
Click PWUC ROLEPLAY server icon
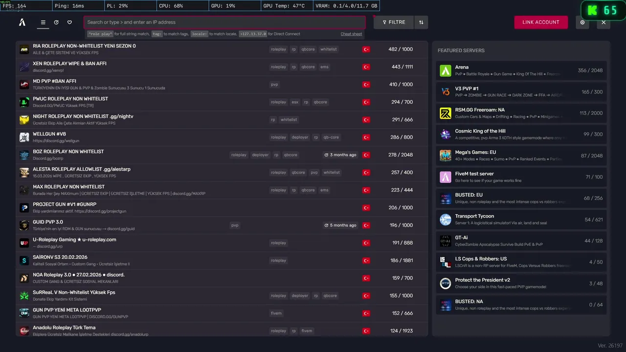click(24, 102)
